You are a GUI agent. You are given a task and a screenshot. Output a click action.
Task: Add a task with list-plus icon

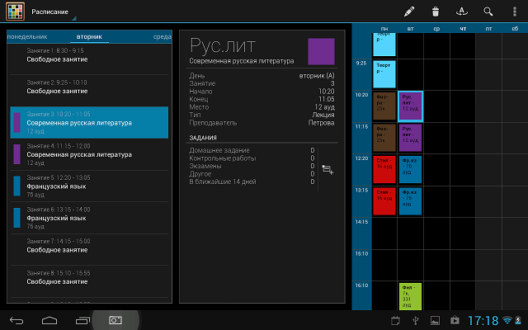coord(328,169)
